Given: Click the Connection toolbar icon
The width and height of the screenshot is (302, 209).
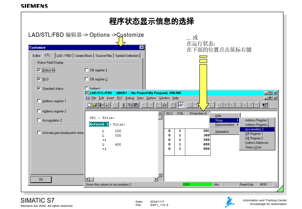Looking at the screenshot, I should tap(256, 105).
